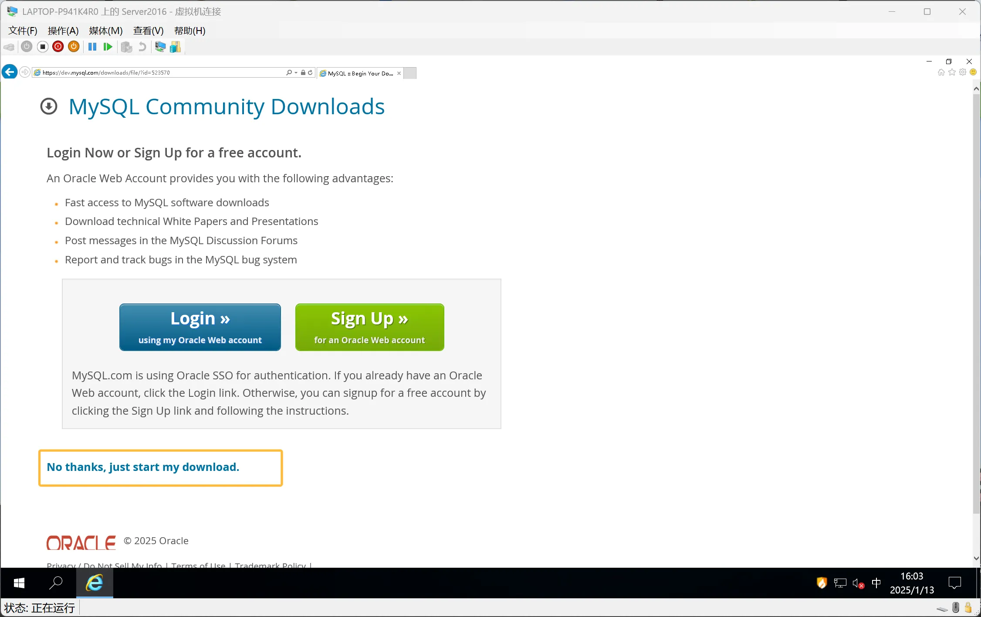Click the search magnifier in address bar
The height and width of the screenshot is (617, 981).
(289, 72)
